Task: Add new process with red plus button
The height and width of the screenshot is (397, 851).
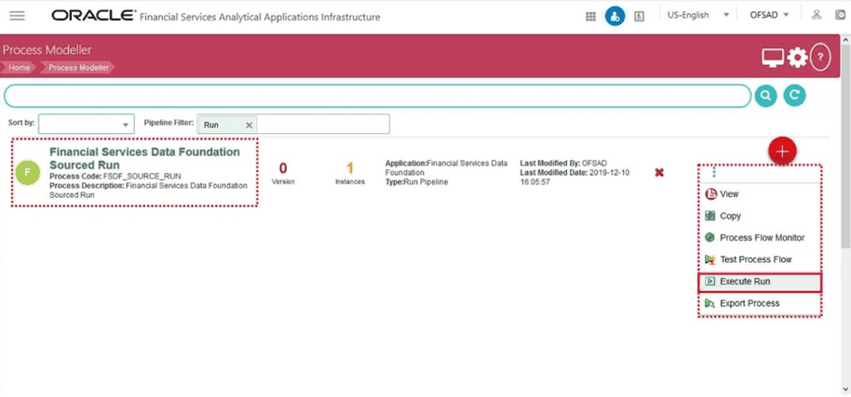Action: [782, 152]
